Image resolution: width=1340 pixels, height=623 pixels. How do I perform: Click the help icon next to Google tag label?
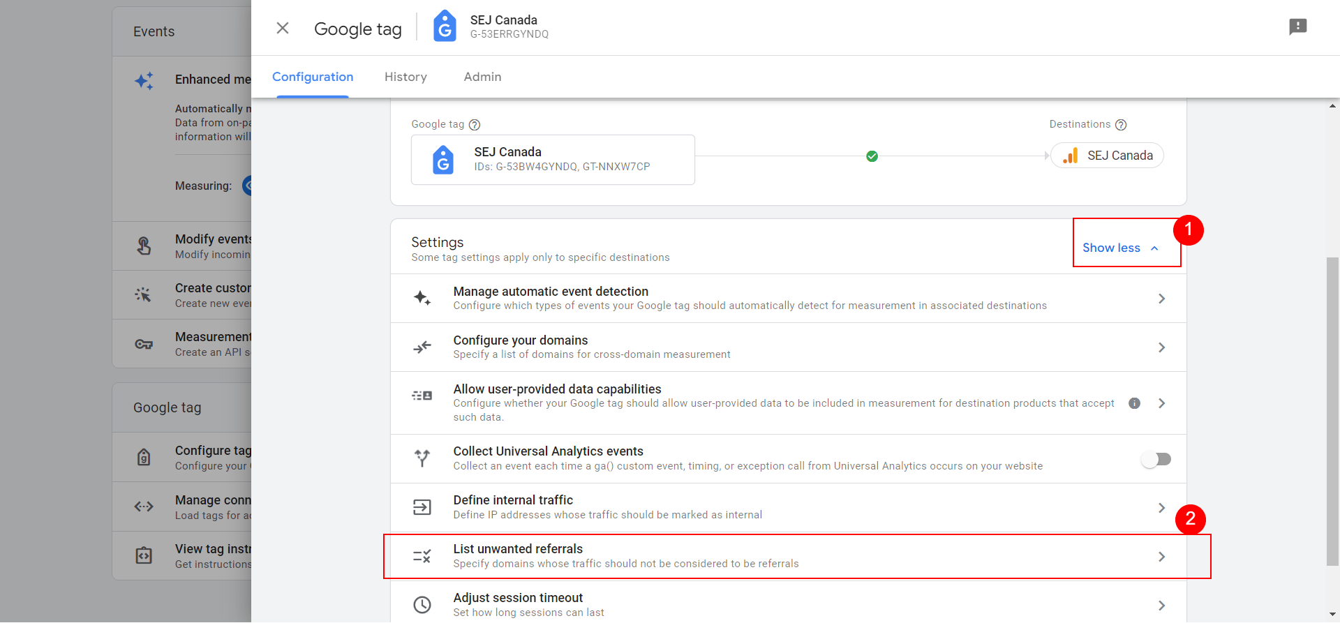475,125
